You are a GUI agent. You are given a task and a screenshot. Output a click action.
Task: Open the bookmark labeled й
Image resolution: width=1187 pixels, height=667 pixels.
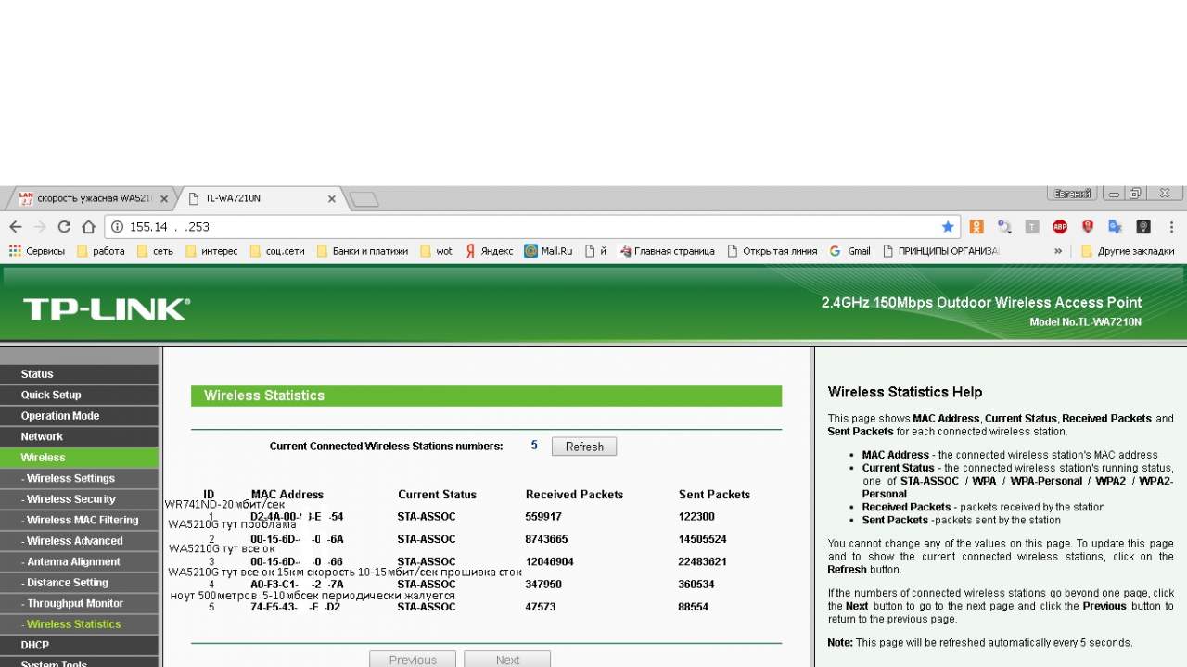[x=595, y=251]
